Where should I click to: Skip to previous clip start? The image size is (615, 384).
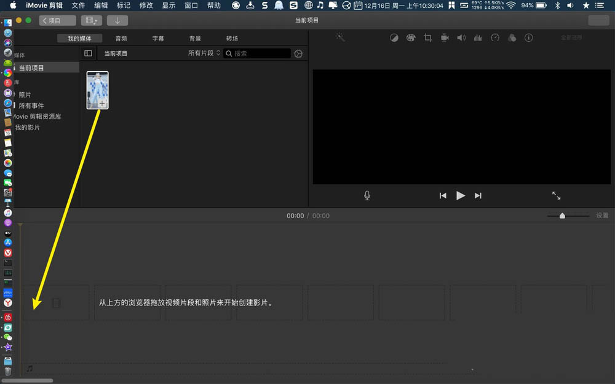443,195
